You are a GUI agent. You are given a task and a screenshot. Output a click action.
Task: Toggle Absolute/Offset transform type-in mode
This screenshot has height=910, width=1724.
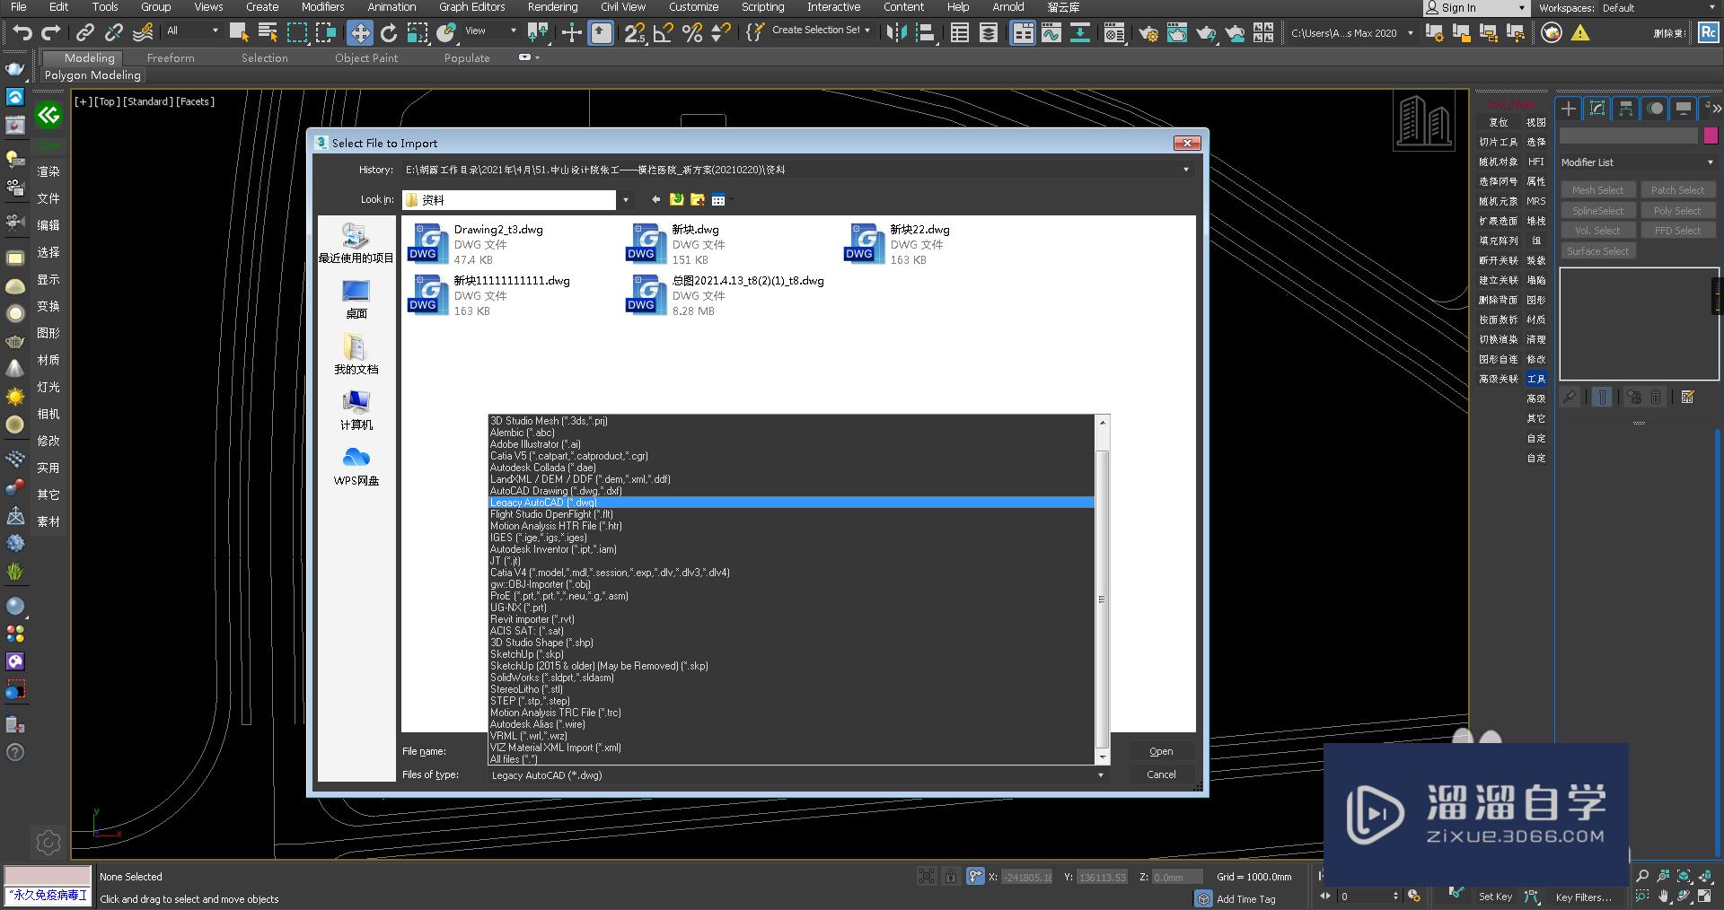(975, 876)
